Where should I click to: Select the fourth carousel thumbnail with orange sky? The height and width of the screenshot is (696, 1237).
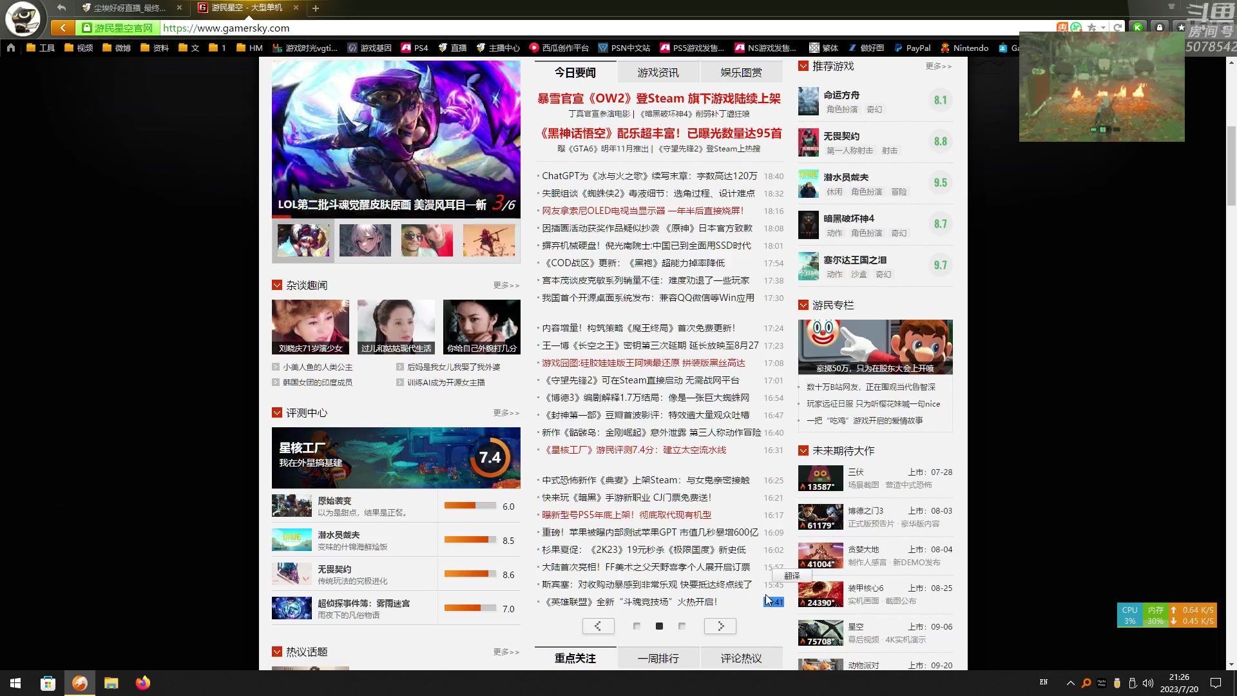tap(488, 240)
